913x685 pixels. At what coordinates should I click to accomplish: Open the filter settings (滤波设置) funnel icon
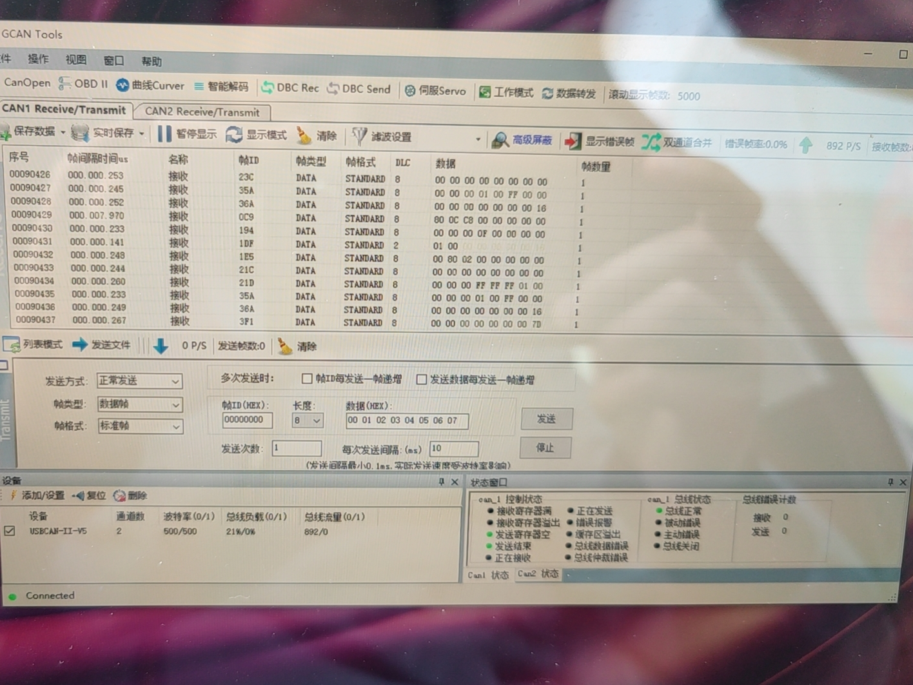point(359,136)
